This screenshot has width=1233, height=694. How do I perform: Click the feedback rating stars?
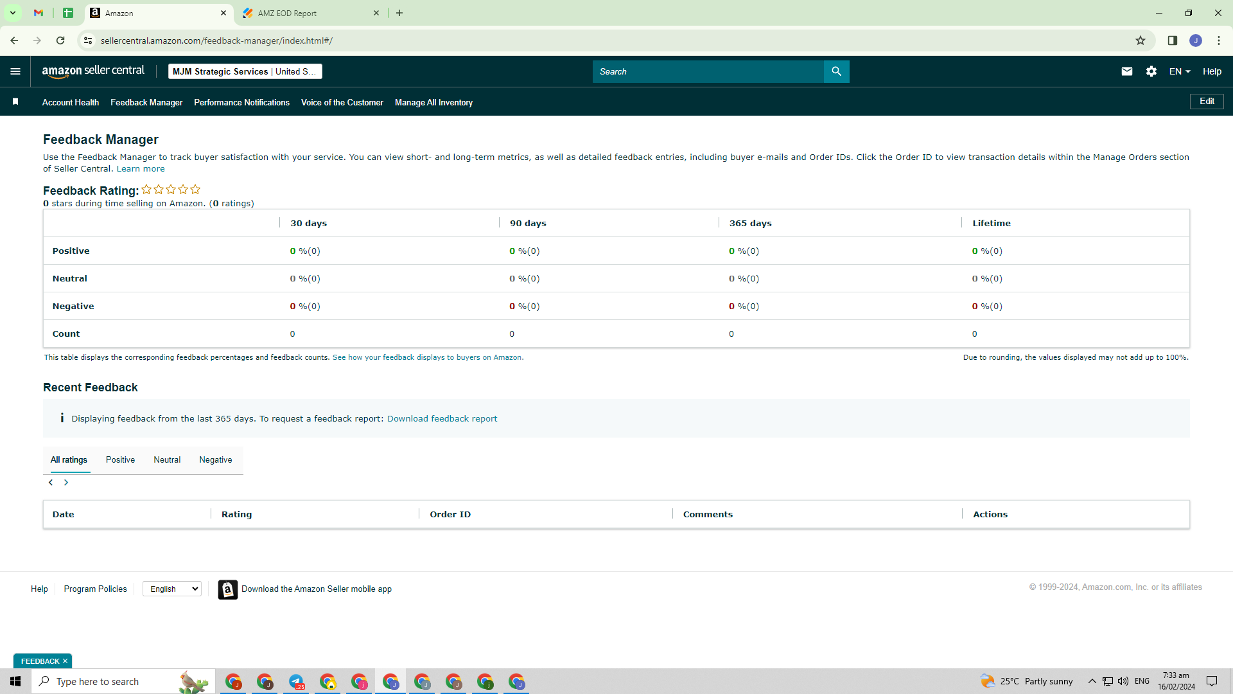171,190
